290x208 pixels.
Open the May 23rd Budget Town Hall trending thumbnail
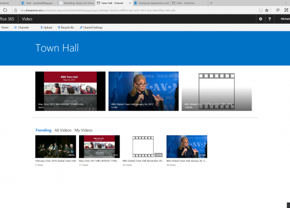(100, 147)
